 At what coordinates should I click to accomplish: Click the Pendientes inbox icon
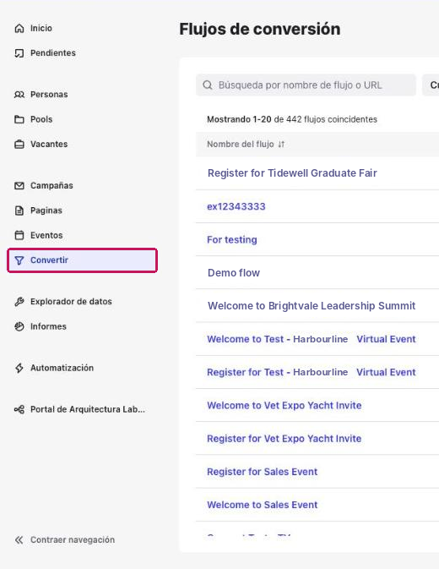point(19,53)
